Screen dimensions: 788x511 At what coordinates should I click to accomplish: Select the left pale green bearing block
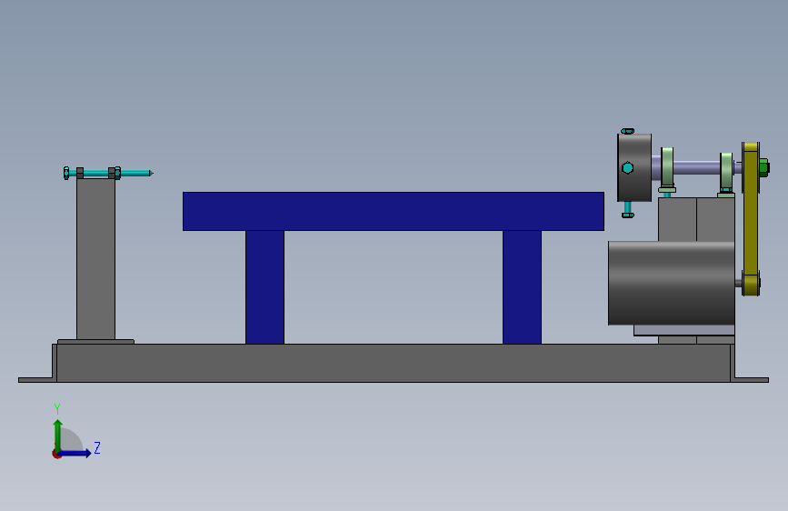tap(667, 170)
